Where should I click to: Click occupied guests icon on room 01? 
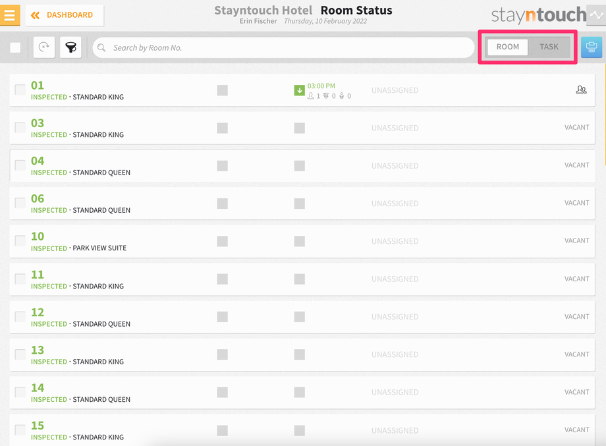581,90
